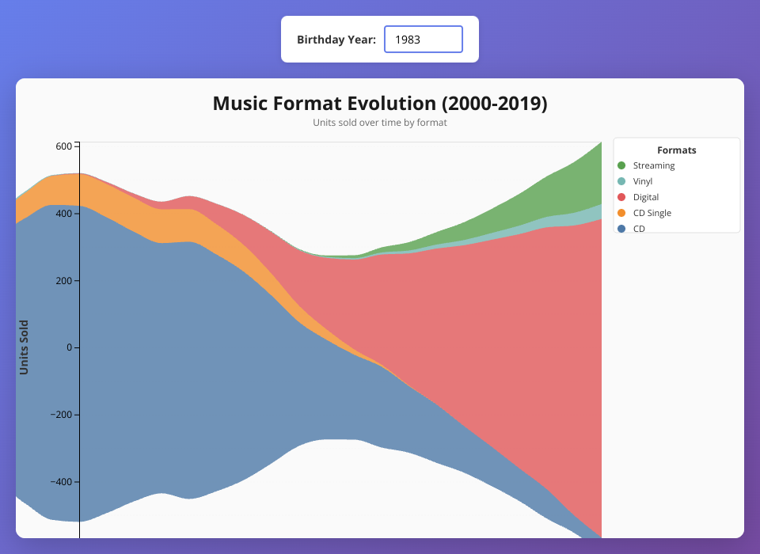
Task: Click the Music Format Evolution chart title
Action: coord(380,104)
